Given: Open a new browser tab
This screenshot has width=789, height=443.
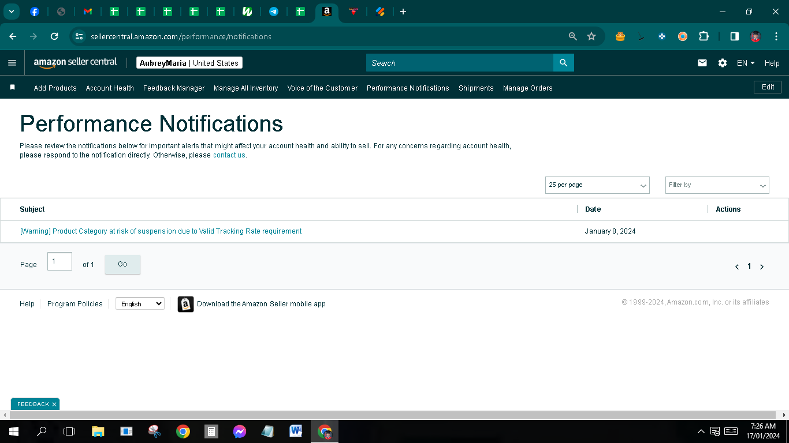Looking at the screenshot, I should tap(403, 12).
